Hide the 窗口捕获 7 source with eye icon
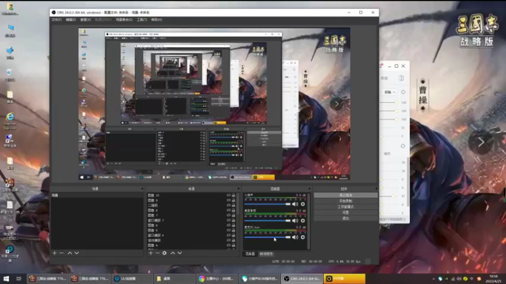This screenshot has width=506, height=284. coord(228,220)
